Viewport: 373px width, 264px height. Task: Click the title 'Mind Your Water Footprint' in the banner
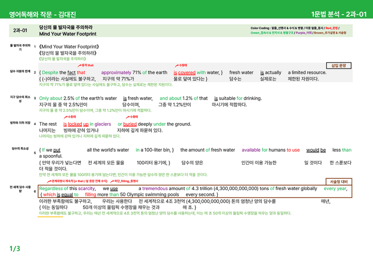(68, 34)
